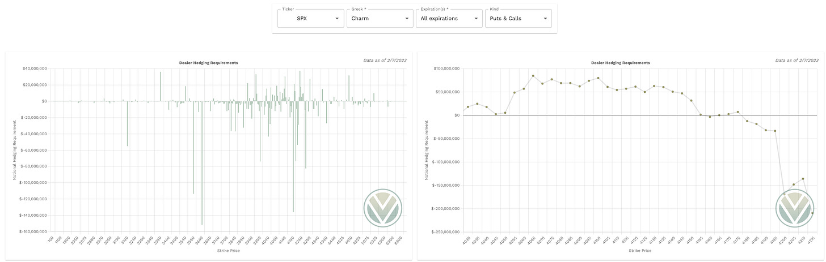This screenshot has height=262, width=826.
Task: Open the Kind dropdown showing Puts & Calls
Action: [x=519, y=18]
